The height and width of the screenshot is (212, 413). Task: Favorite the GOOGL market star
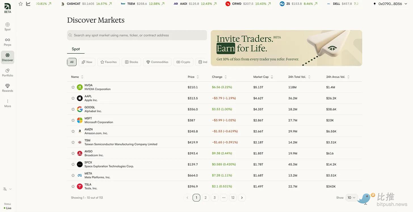click(73, 109)
